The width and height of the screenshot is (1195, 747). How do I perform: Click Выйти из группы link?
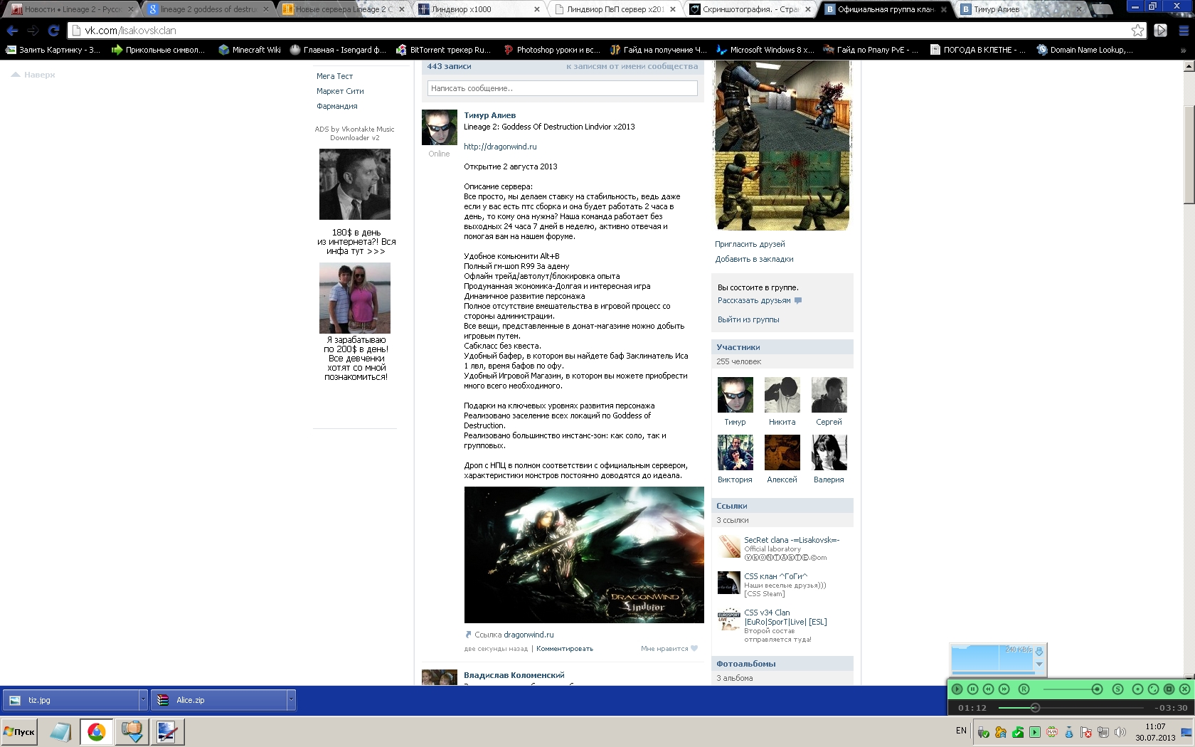pos(748,319)
